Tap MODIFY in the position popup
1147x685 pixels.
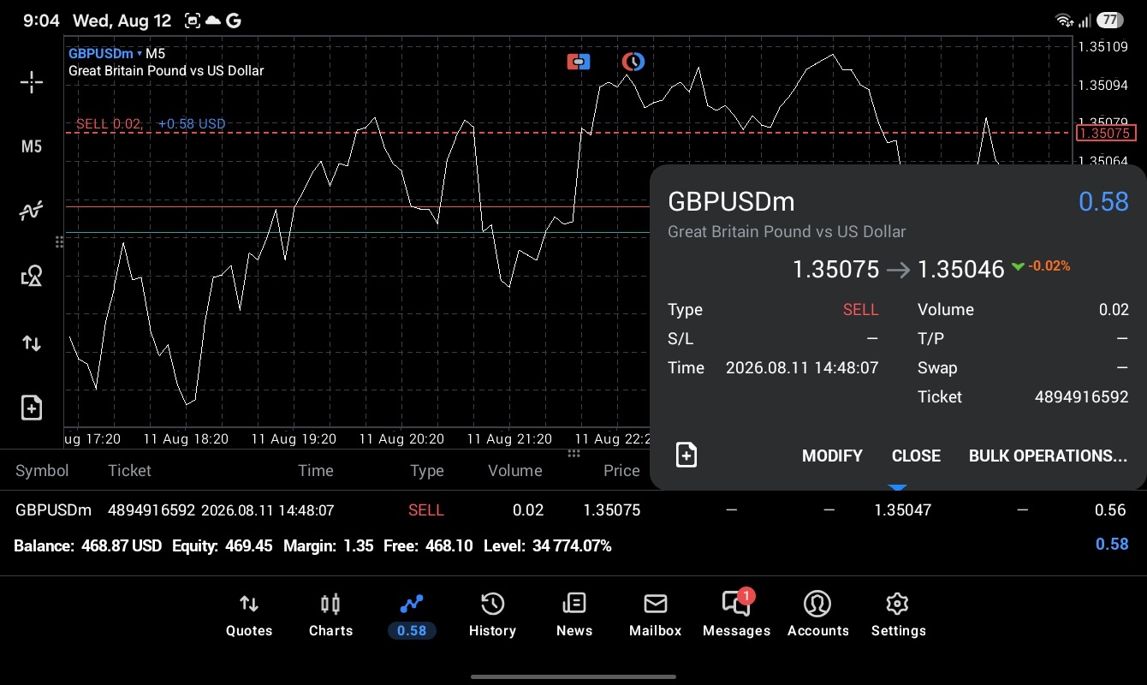pos(832,456)
